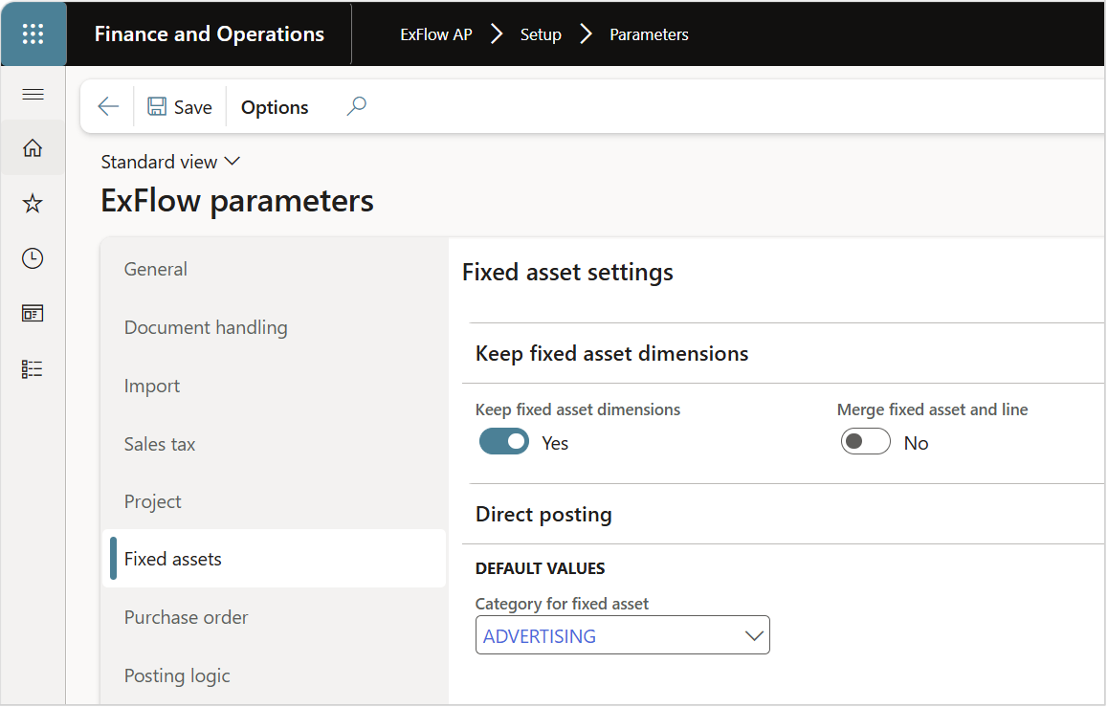This screenshot has width=1108, height=708.
Task: Click the DEFAULT VALUES group label
Action: (x=540, y=569)
